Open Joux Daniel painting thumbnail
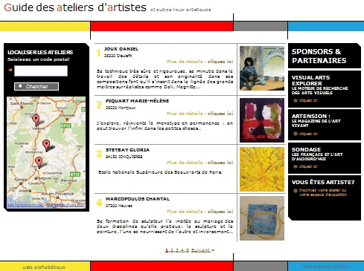 tap(262, 68)
